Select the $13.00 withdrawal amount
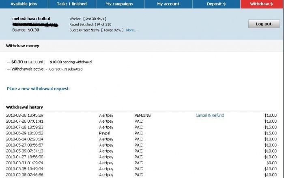This screenshot has width=284, height=178. pos(270,121)
